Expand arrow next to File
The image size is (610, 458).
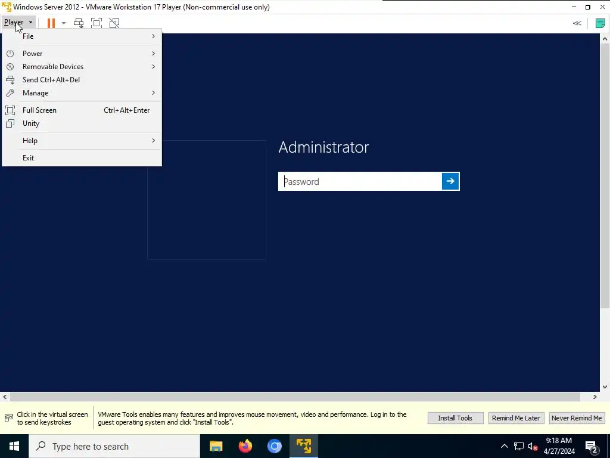[153, 36]
